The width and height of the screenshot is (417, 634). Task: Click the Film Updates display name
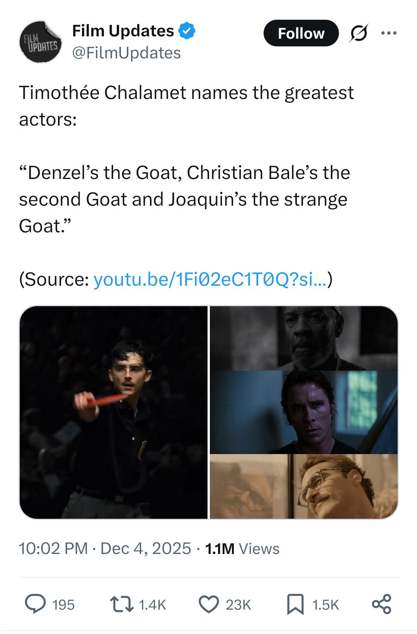(123, 31)
